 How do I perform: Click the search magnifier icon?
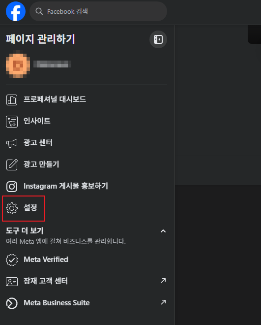click(39, 11)
